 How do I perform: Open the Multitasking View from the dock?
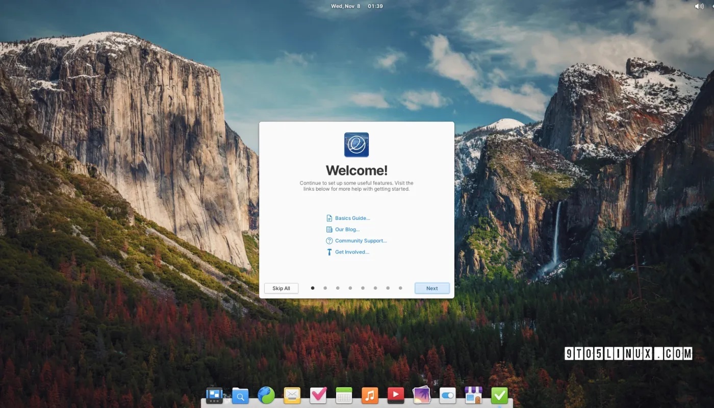coord(214,395)
